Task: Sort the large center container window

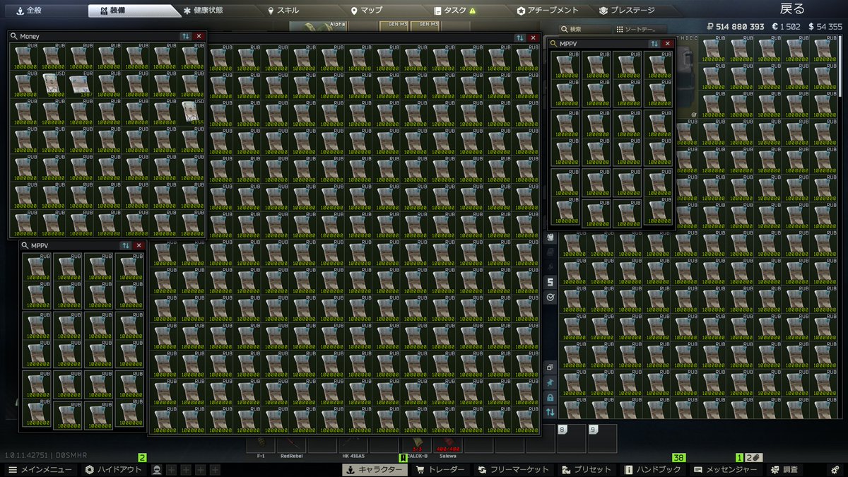Action: point(520,37)
